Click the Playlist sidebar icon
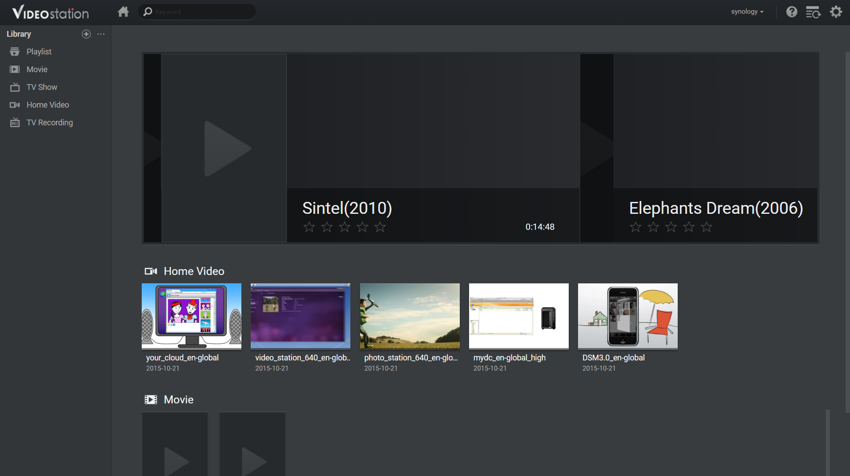 15,52
